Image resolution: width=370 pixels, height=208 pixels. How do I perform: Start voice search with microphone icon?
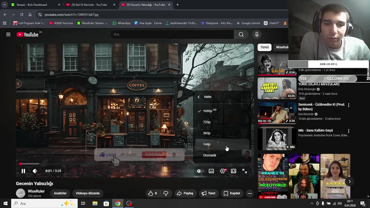pos(257,34)
